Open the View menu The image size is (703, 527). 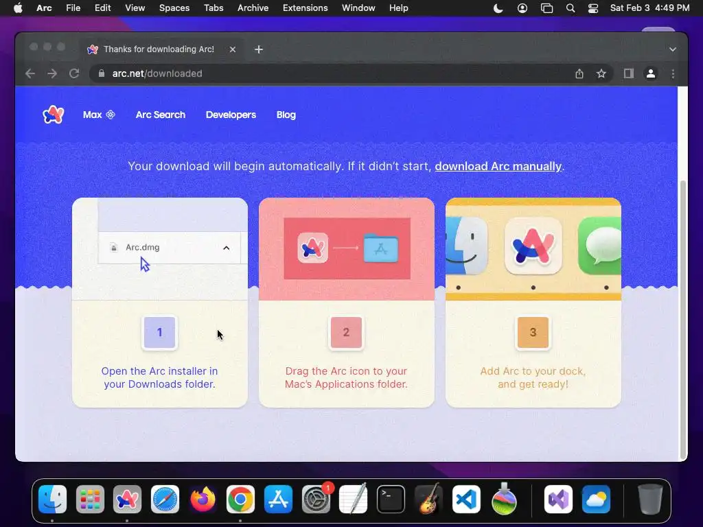(x=135, y=8)
